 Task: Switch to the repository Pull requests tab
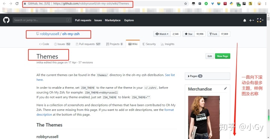[88, 44]
